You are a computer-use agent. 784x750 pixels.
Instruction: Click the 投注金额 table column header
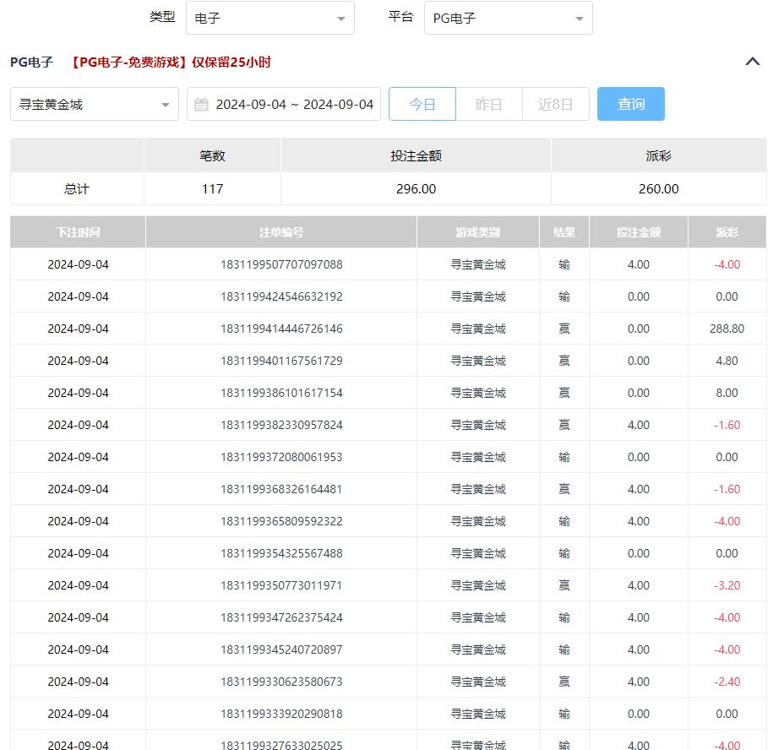(639, 232)
